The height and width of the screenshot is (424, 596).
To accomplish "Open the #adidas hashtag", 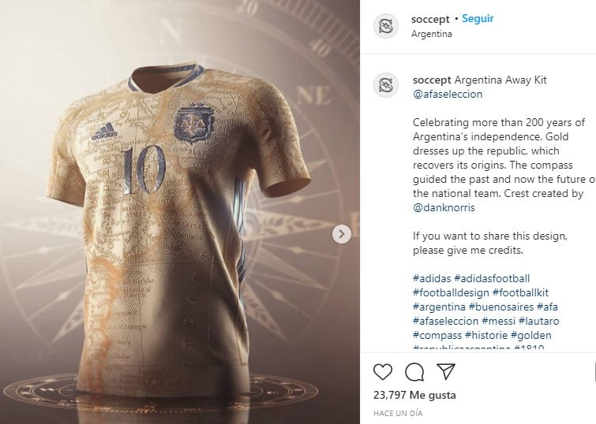I will [432, 279].
